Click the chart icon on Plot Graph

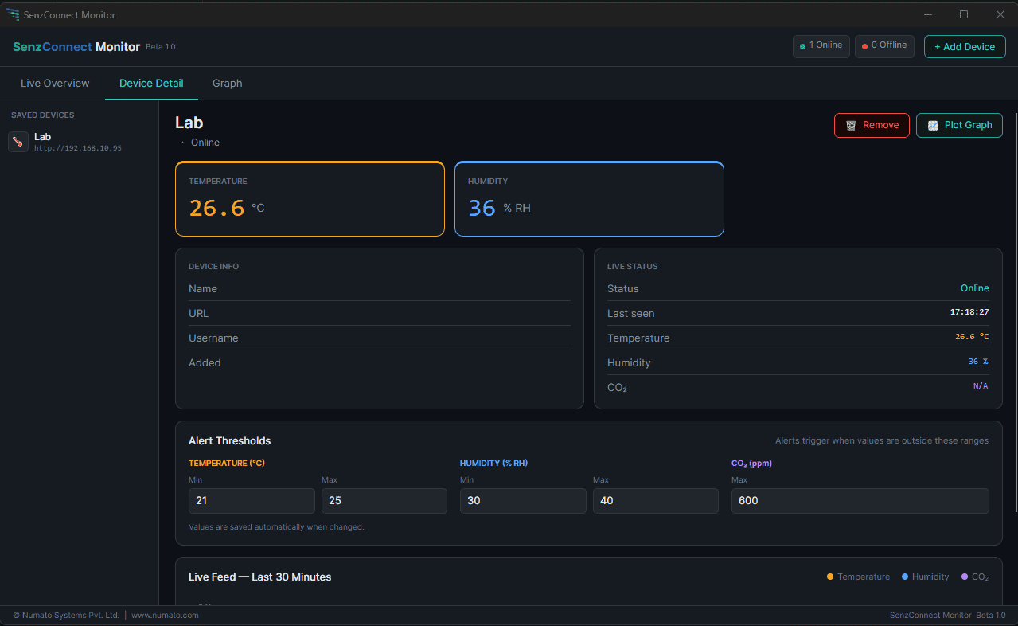(x=932, y=125)
